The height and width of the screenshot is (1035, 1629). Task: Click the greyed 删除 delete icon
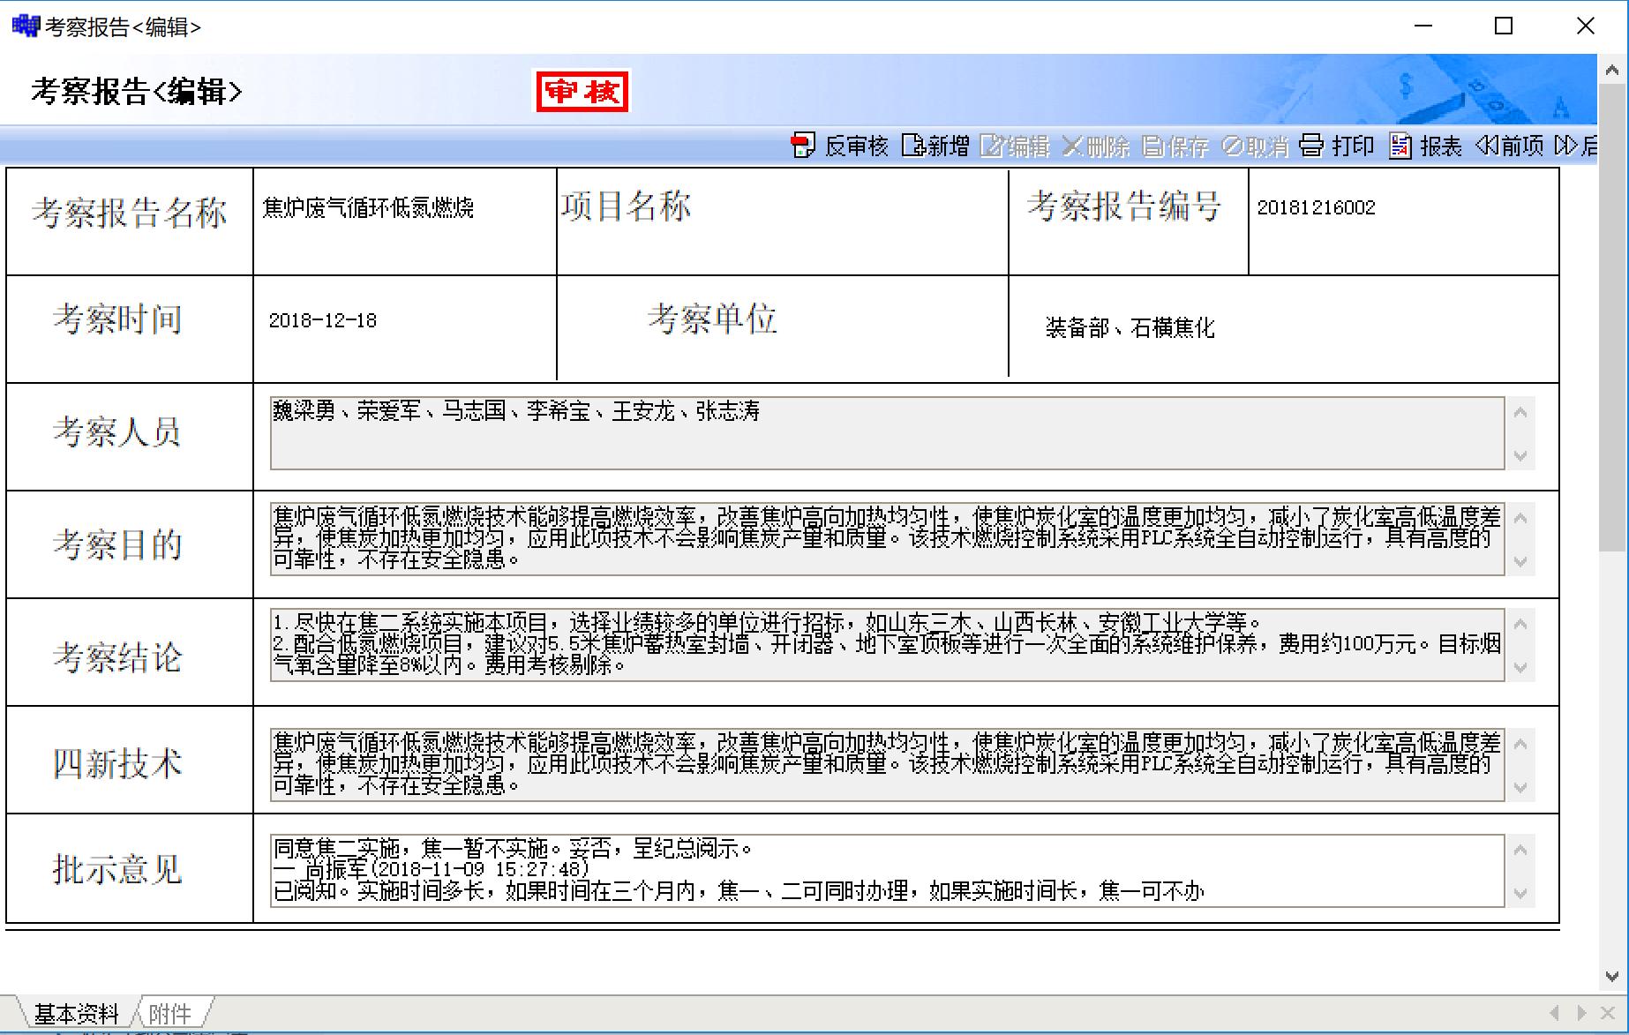point(1071,146)
